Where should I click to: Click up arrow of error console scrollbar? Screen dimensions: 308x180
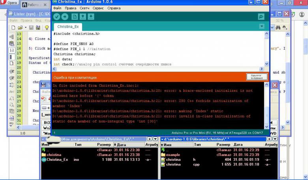[267, 84]
